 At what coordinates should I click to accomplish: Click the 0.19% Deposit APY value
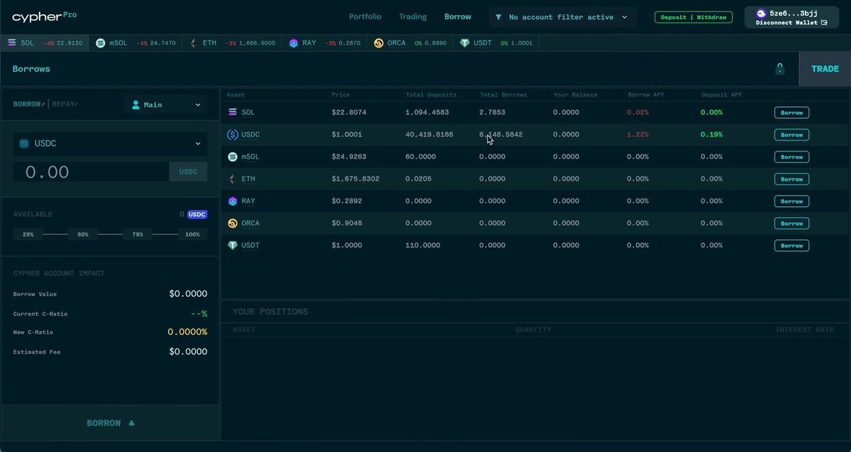tap(711, 135)
